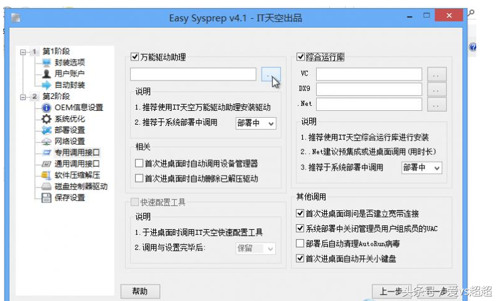Select 保存设置 in the tree
Image resolution: width=499 pixels, height=301 pixels.
pyautogui.click(x=69, y=198)
